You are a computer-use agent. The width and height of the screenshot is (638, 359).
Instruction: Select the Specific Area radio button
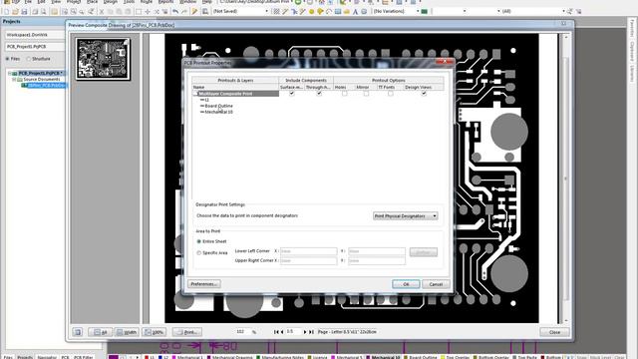(199, 252)
